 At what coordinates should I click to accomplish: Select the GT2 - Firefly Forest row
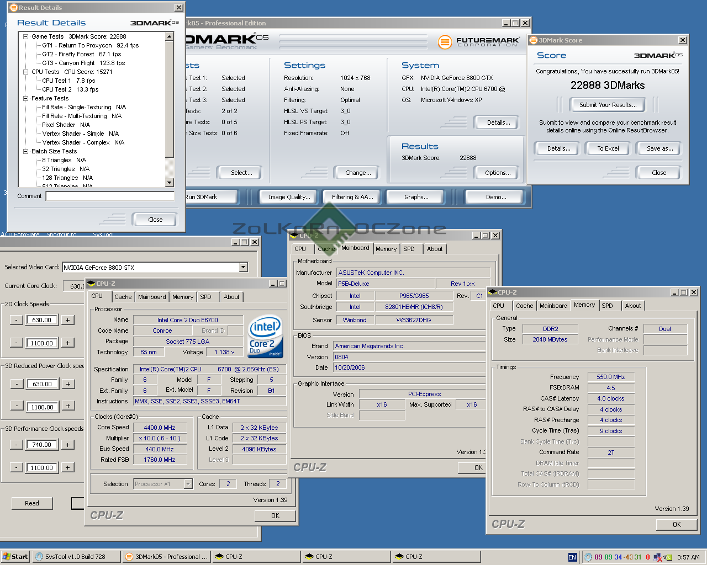[x=82, y=54]
